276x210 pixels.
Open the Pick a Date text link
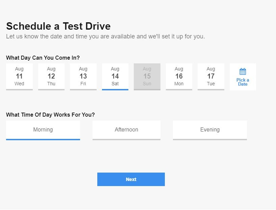click(x=243, y=82)
